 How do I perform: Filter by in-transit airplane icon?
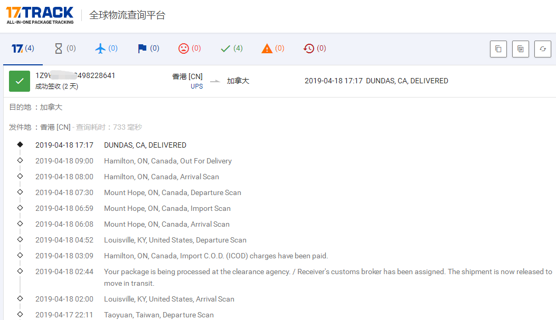pyautogui.click(x=106, y=49)
